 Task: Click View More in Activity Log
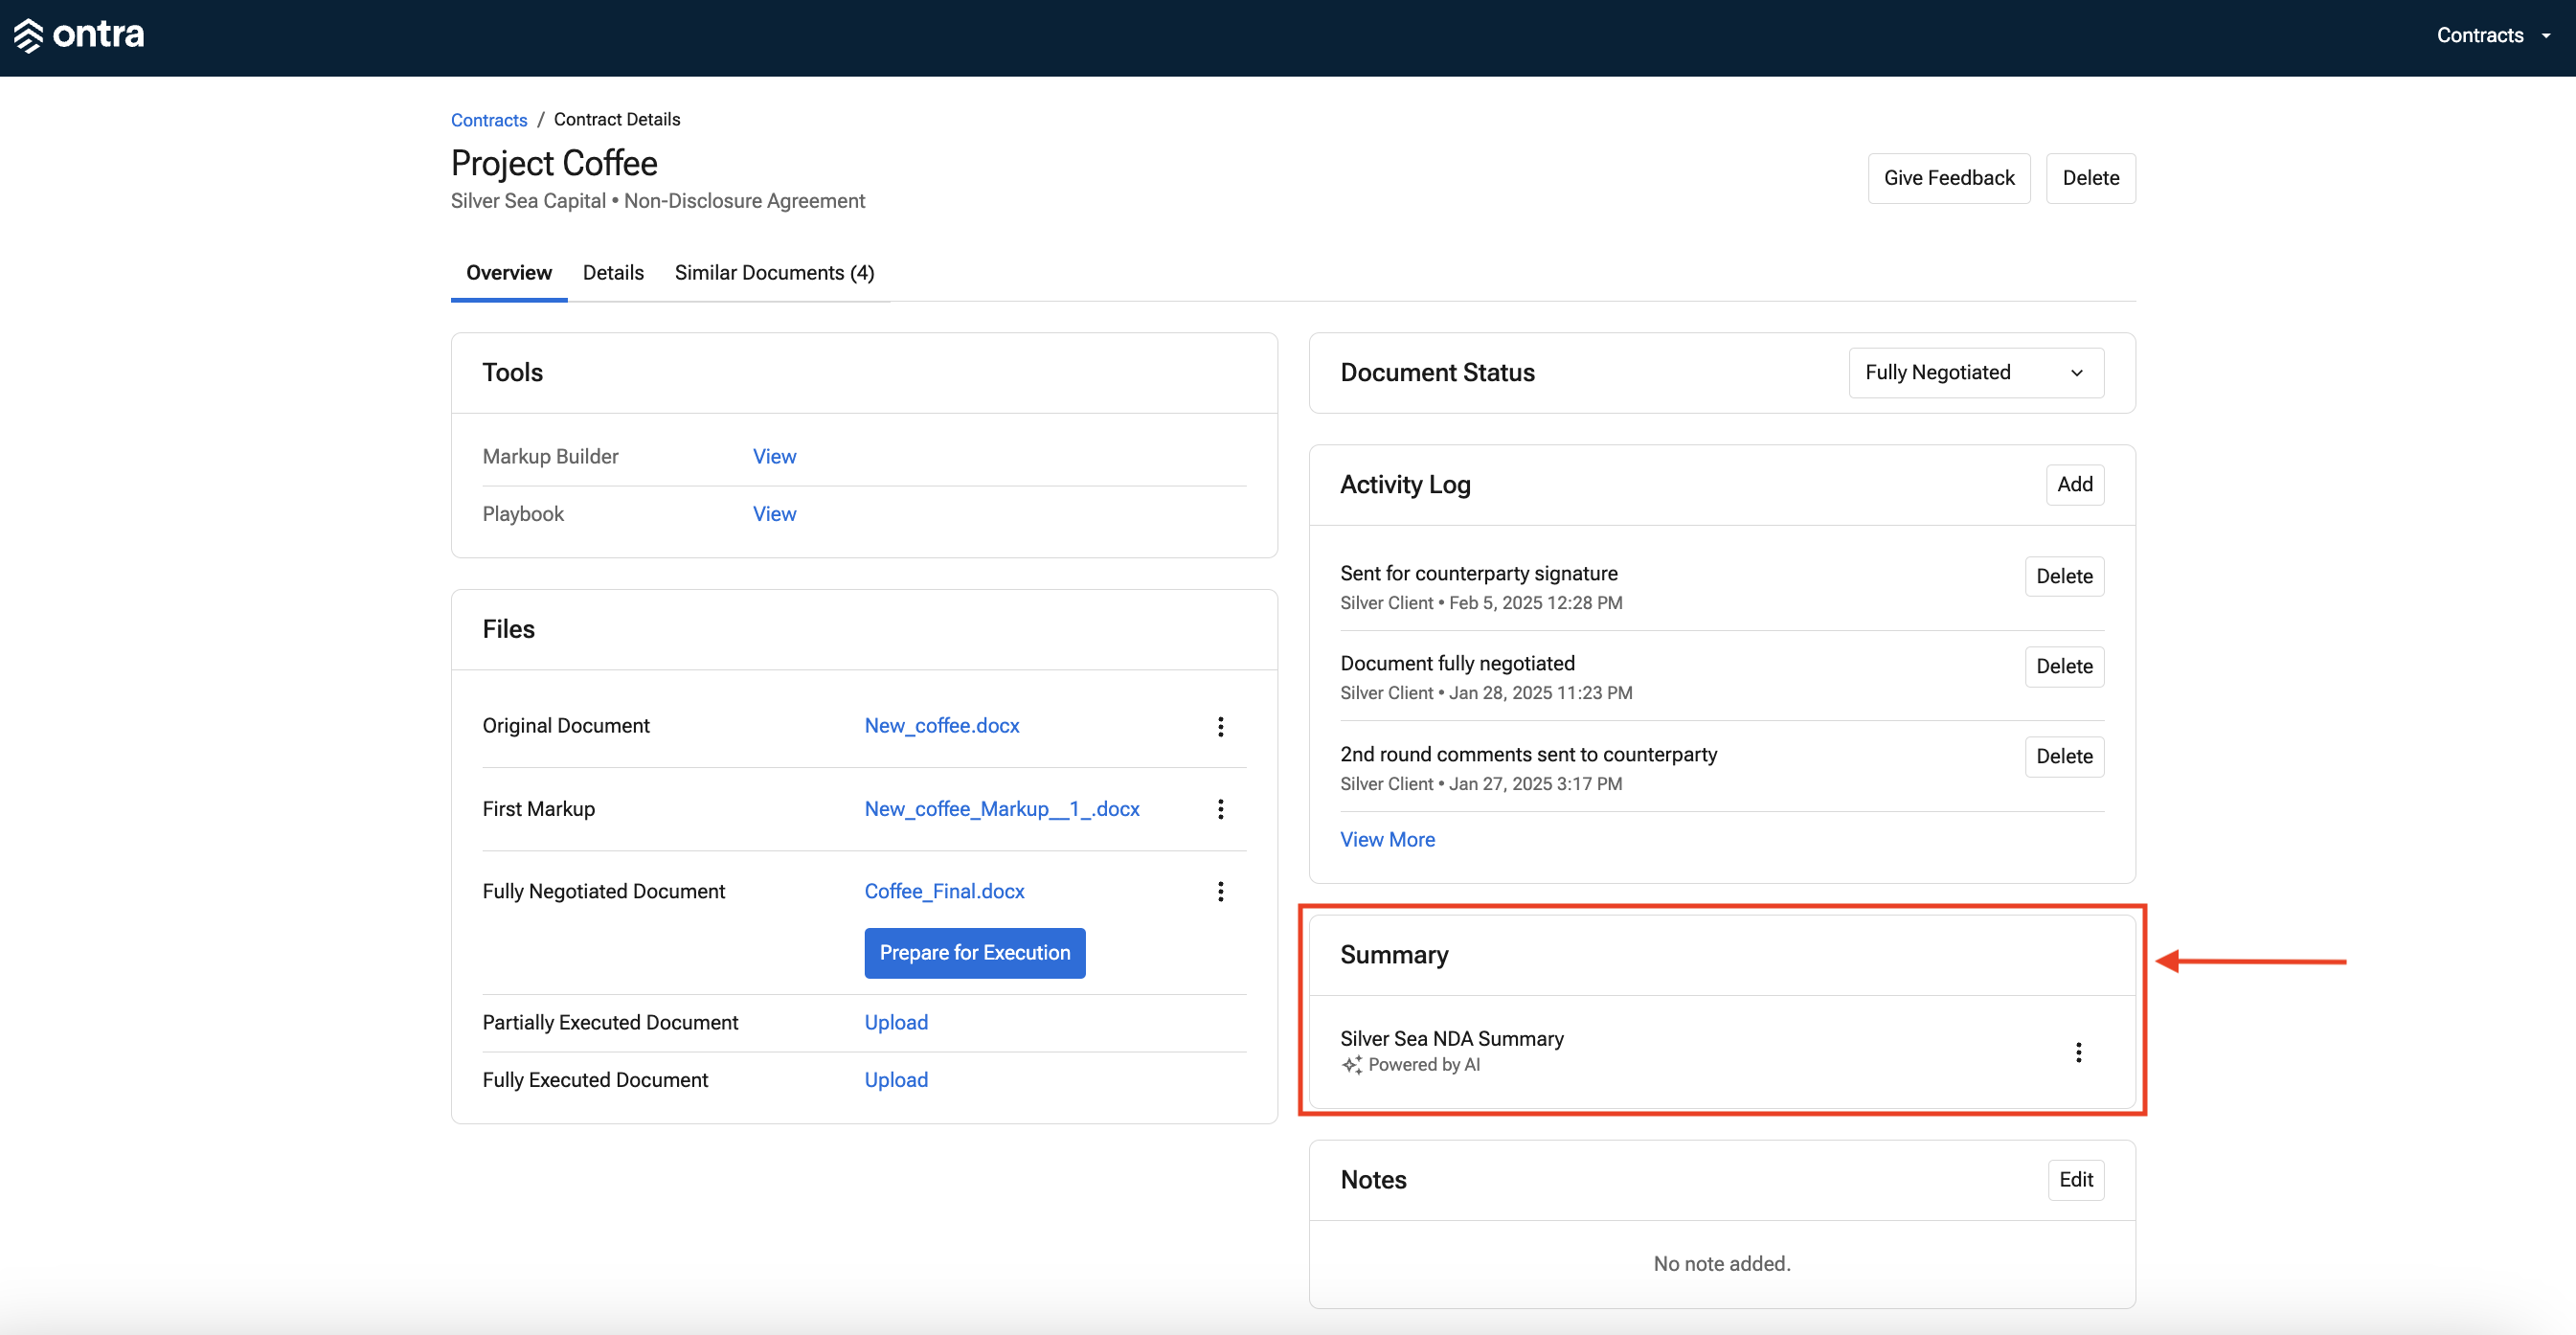pyautogui.click(x=1387, y=840)
